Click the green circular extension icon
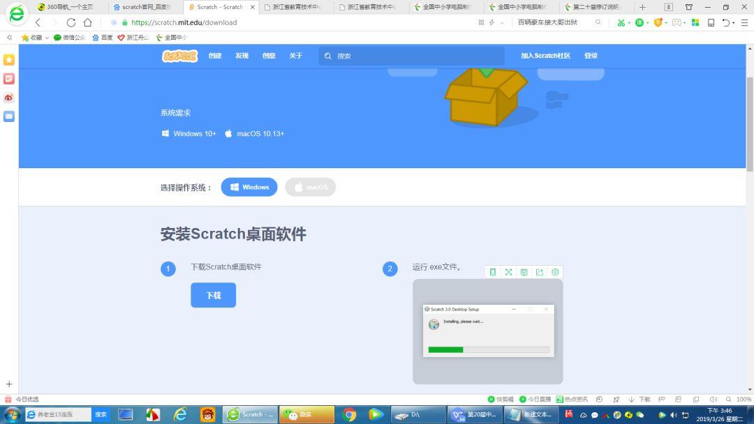This screenshot has height=424, width=754. point(639,22)
